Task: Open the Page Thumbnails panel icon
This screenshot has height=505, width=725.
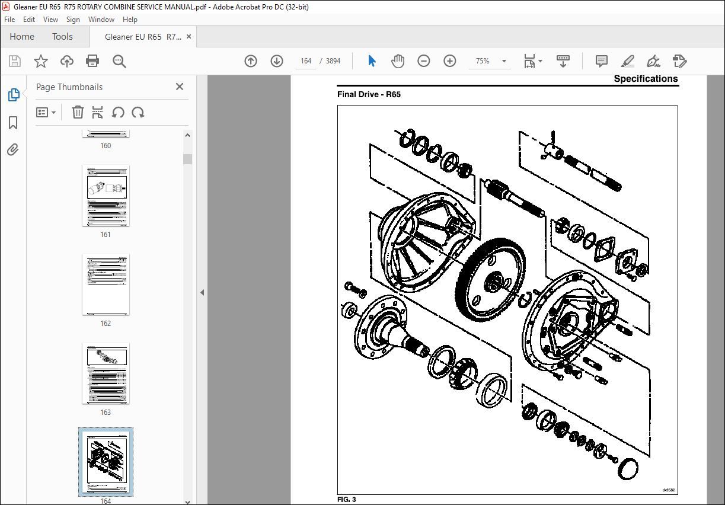Action: coord(13,94)
